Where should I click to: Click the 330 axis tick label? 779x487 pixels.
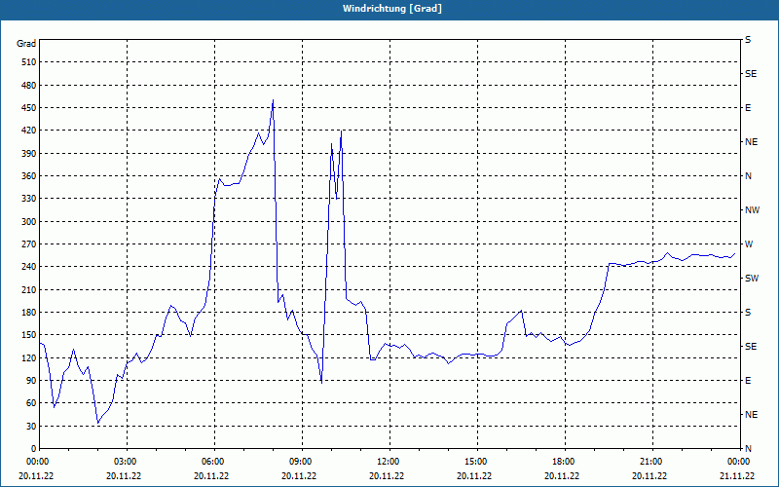(x=29, y=199)
